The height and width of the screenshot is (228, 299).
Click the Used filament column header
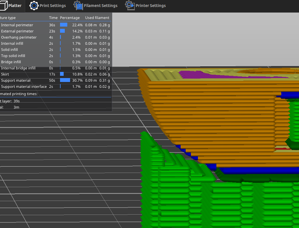click(97, 18)
